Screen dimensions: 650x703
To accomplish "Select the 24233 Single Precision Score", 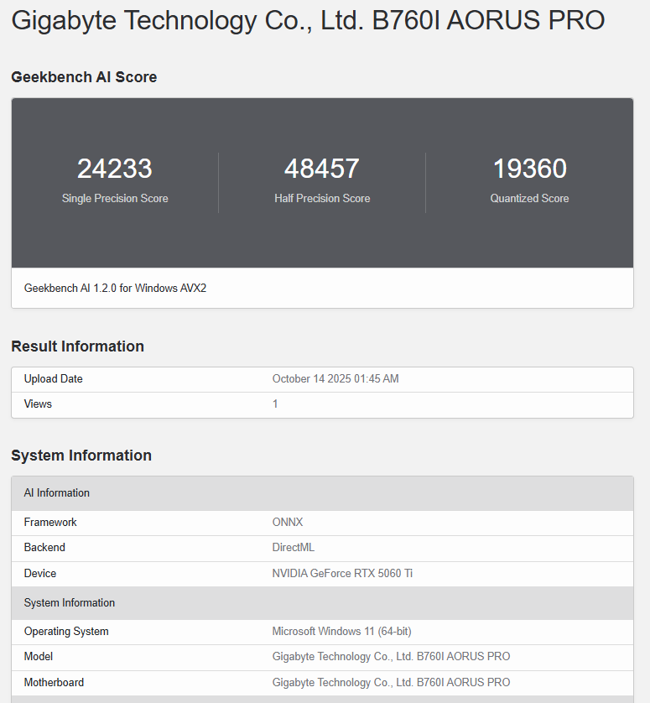I will (115, 169).
